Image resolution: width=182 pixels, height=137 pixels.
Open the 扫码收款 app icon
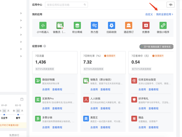coord(111,25)
